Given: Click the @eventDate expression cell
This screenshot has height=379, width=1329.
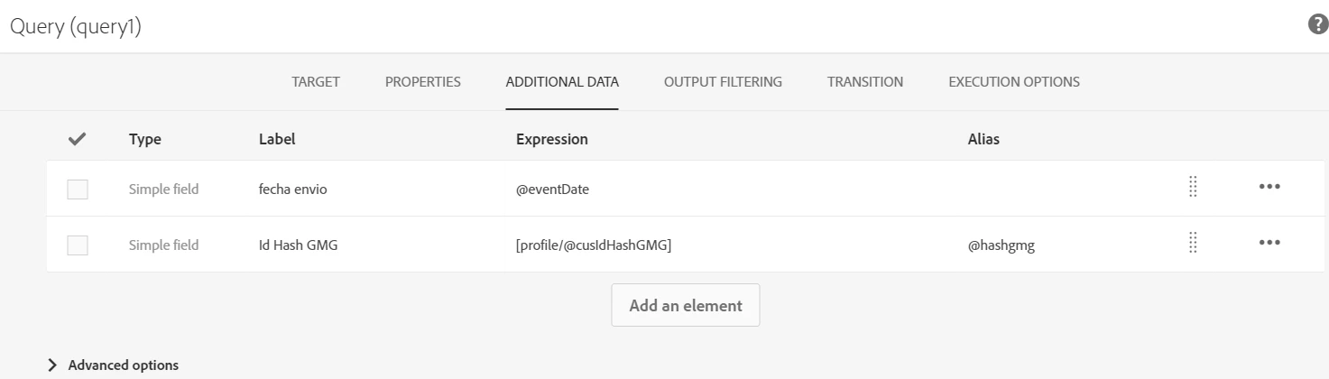Looking at the screenshot, I should [552, 189].
